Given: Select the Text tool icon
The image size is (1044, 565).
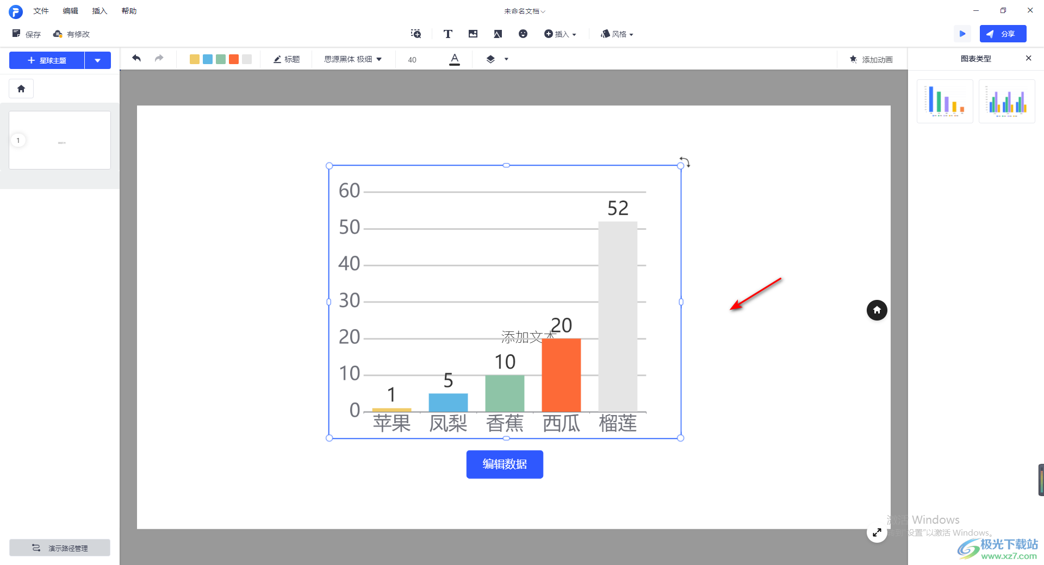Looking at the screenshot, I should click(448, 34).
